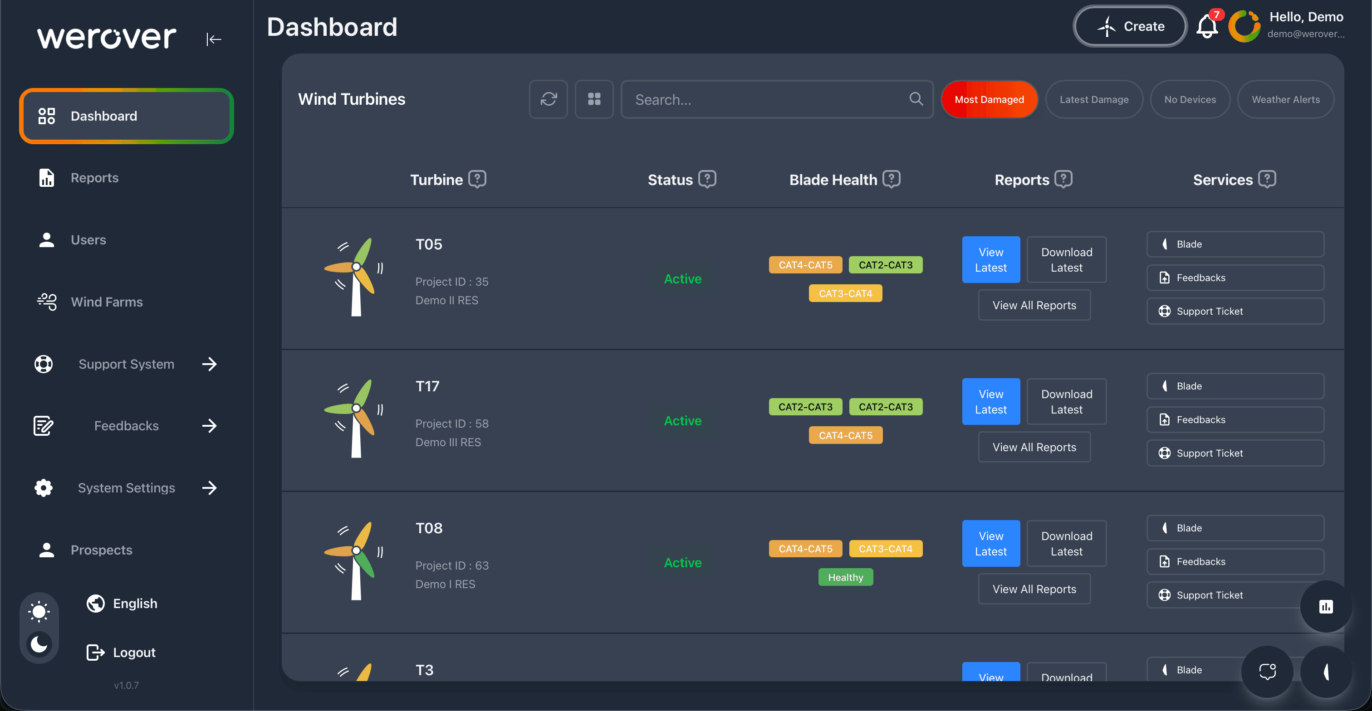Collapse the sidebar with the arrow icon
The height and width of the screenshot is (711, 1372).
214,39
